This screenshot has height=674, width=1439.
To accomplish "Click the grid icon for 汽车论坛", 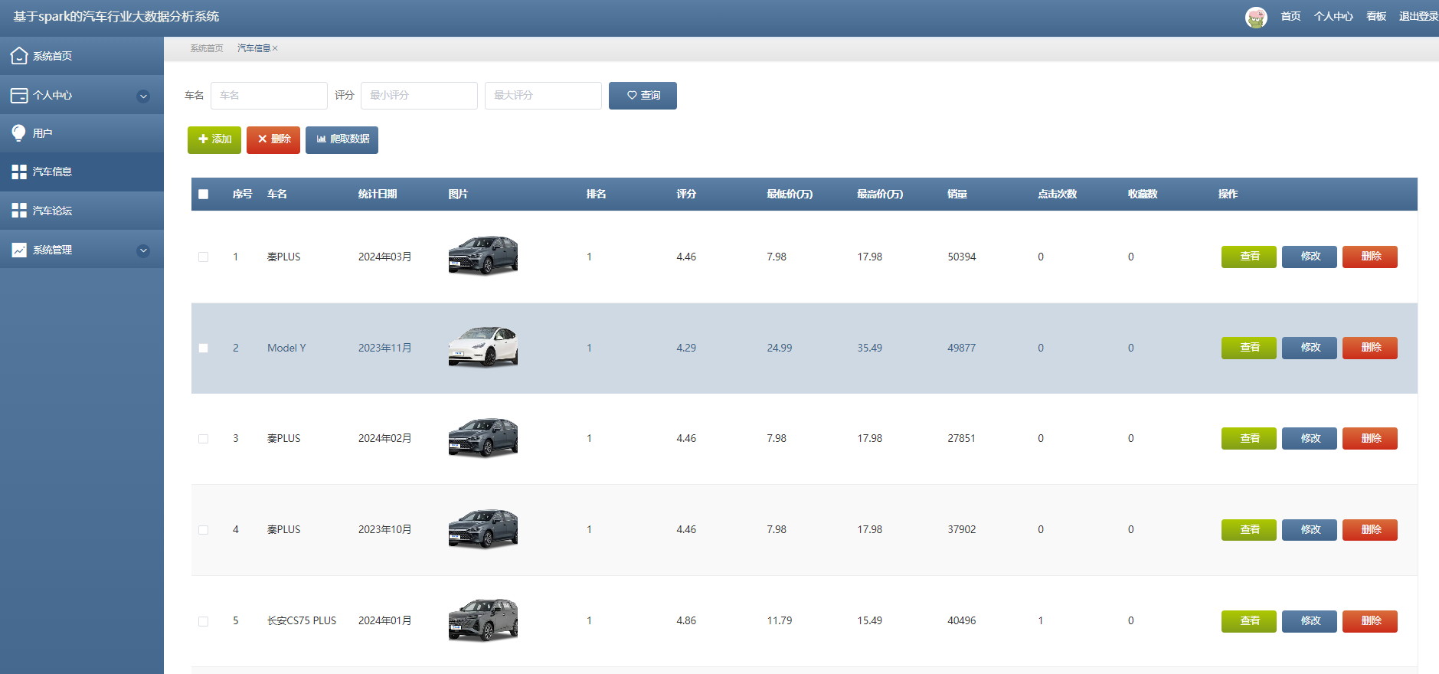I will (19, 210).
